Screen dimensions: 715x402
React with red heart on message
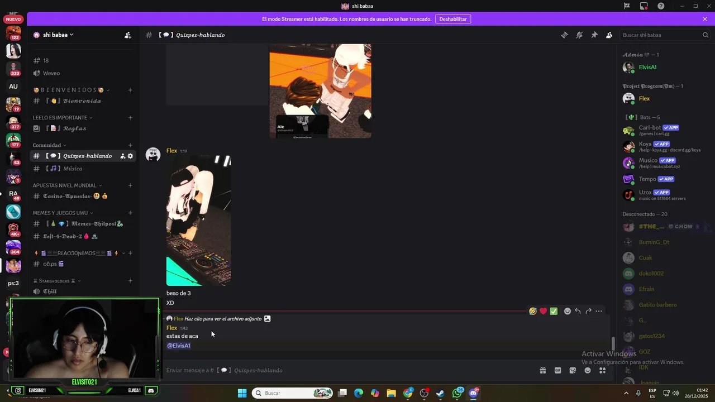click(543, 311)
